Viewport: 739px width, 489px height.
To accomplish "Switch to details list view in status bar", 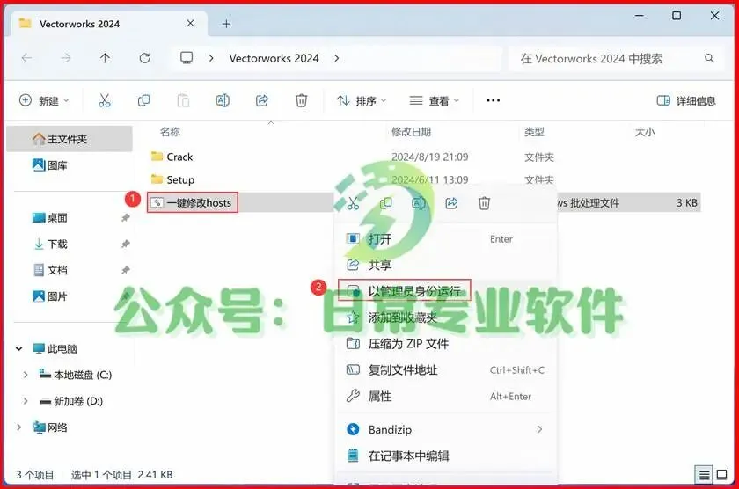I will pyautogui.click(x=704, y=474).
